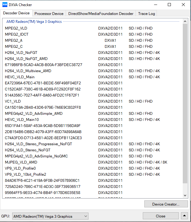
Task: Click the up-arrow button beside Close
Action: click(x=184, y=216)
